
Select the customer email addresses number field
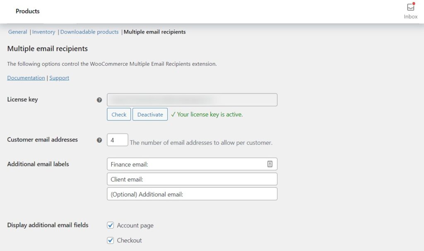click(117, 140)
